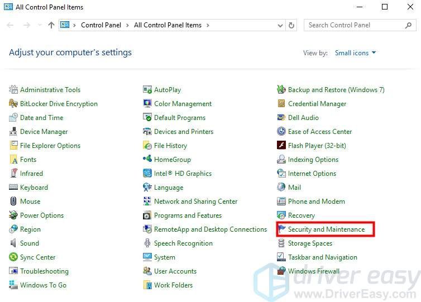Click the Infrared icon
This screenshot has height=302, width=421.
[13, 173]
